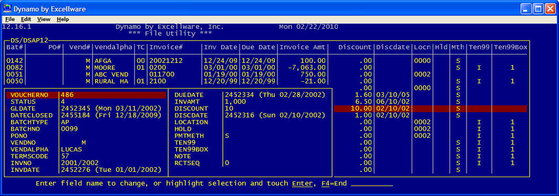
Task: Select the HOLD field name
Action: (183, 129)
